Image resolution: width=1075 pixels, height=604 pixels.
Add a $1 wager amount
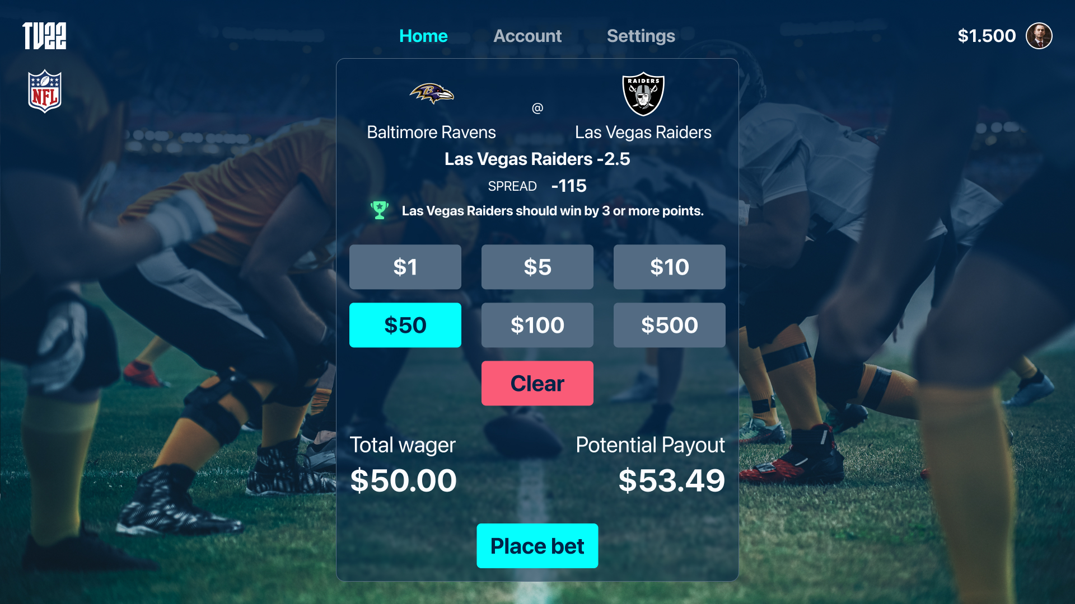[405, 267]
